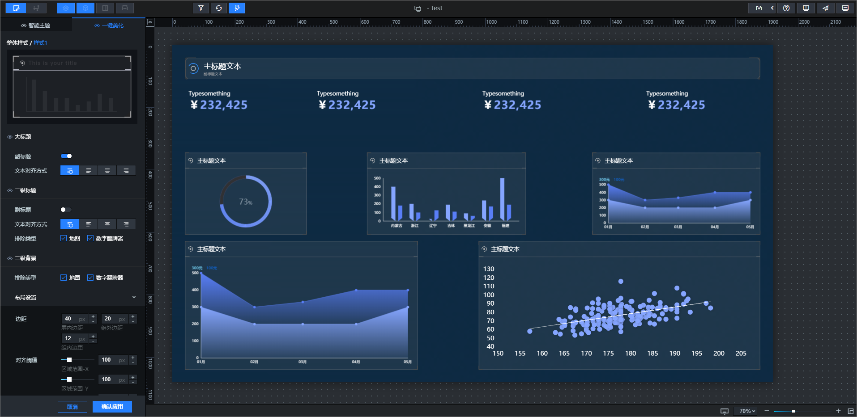This screenshot has width=857, height=417.
Task: Choose center text alignment under 二级标题
Action: [107, 224]
